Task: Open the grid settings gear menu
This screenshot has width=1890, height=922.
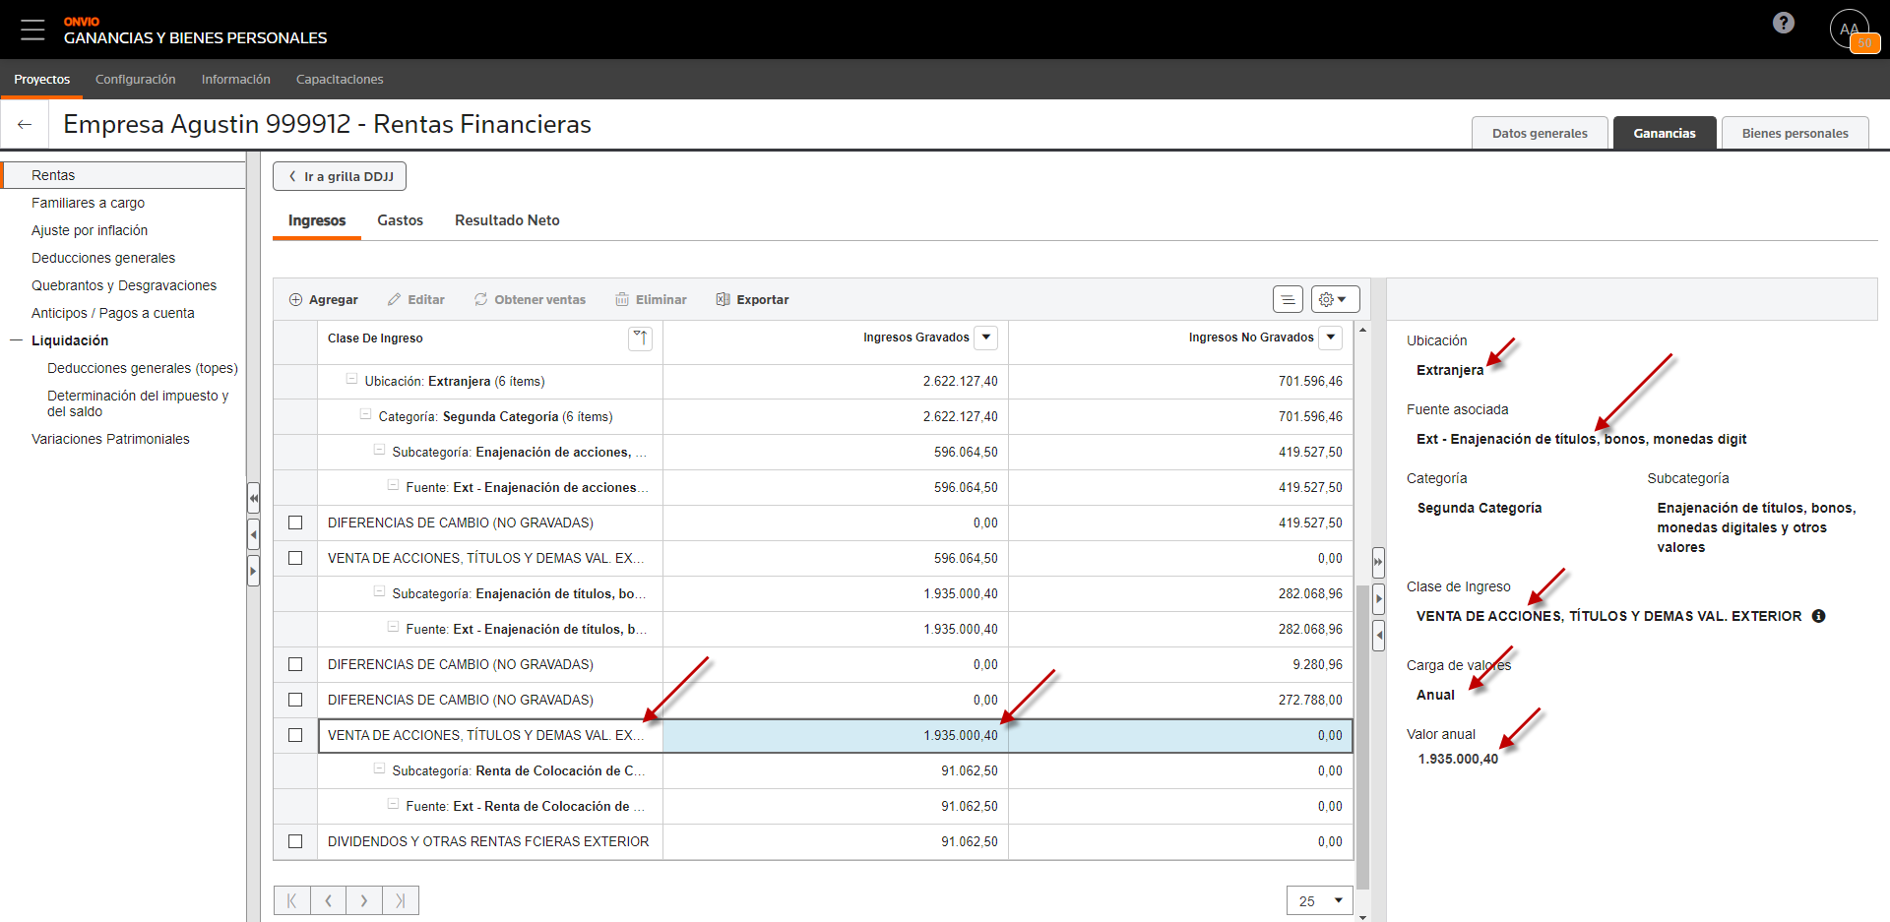Action: tap(1334, 299)
